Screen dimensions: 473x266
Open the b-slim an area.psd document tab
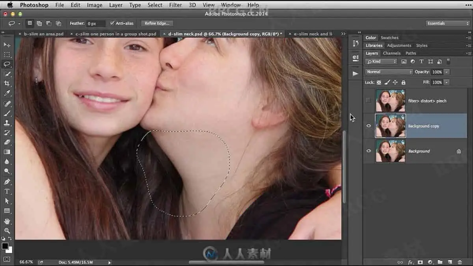43,34
